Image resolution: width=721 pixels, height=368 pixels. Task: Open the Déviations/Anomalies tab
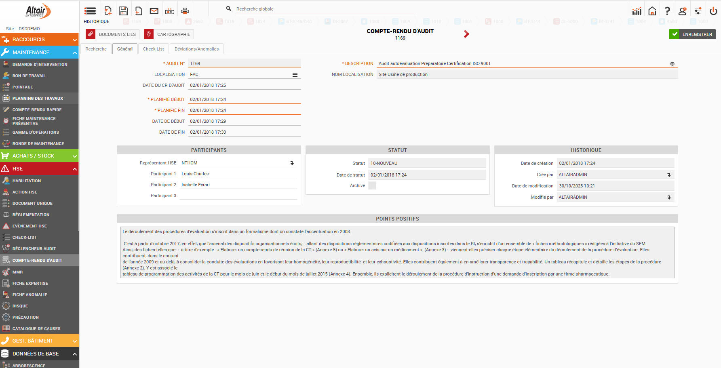click(196, 49)
